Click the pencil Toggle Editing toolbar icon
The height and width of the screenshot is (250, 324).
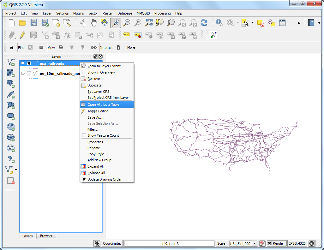pyautogui.click(x=22, y=35)
